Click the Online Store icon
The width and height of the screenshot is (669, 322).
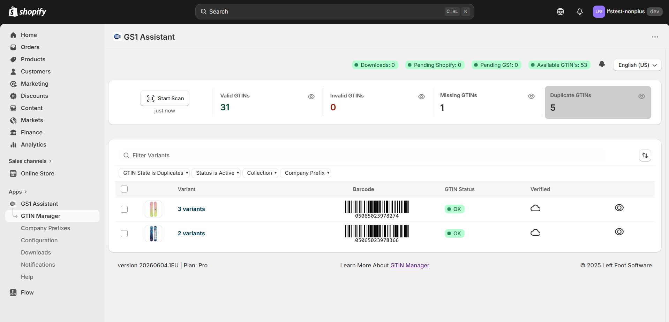pos(13,173)
